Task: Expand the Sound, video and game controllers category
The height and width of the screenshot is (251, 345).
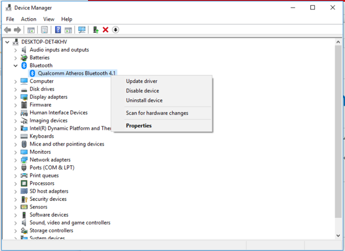Action: (16, 223)
